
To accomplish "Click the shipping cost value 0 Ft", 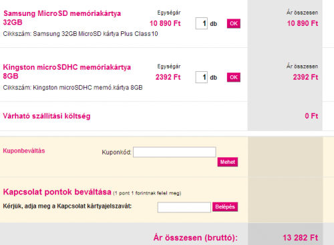I will [x=311, y=116].
